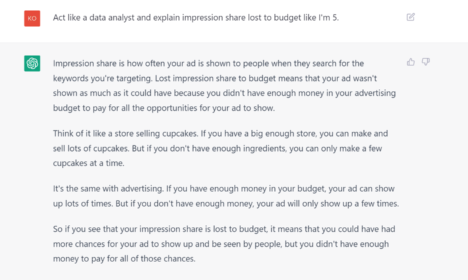Screen dimensions: 468x280
Task: Click the red KO user avatar
Action: 32,18
